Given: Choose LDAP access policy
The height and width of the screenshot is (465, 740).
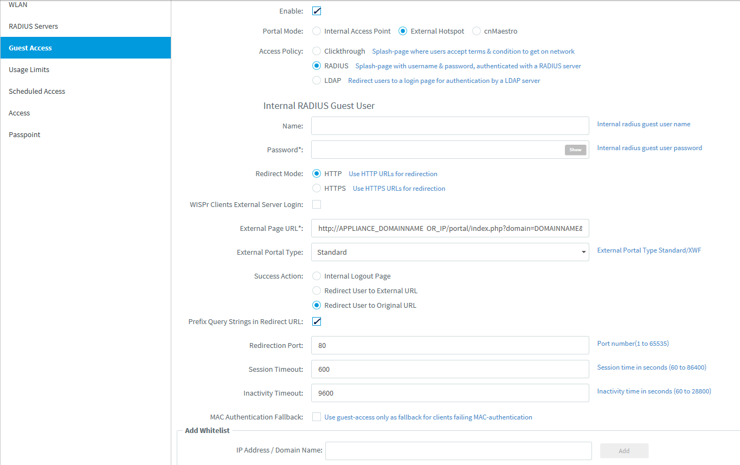Looking at the screenshot, I should 317,80.
